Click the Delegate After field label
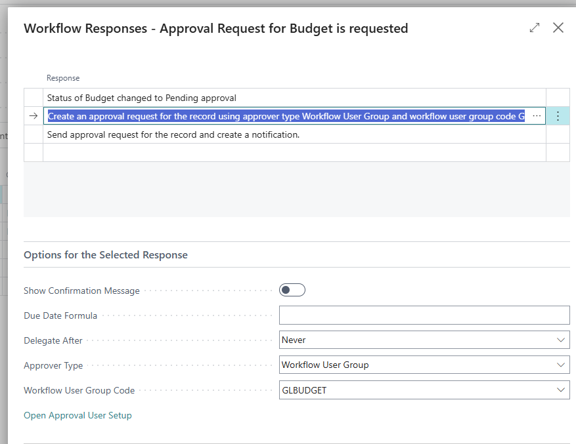This screenshot has height=444, width=576. tap(53, 340)
